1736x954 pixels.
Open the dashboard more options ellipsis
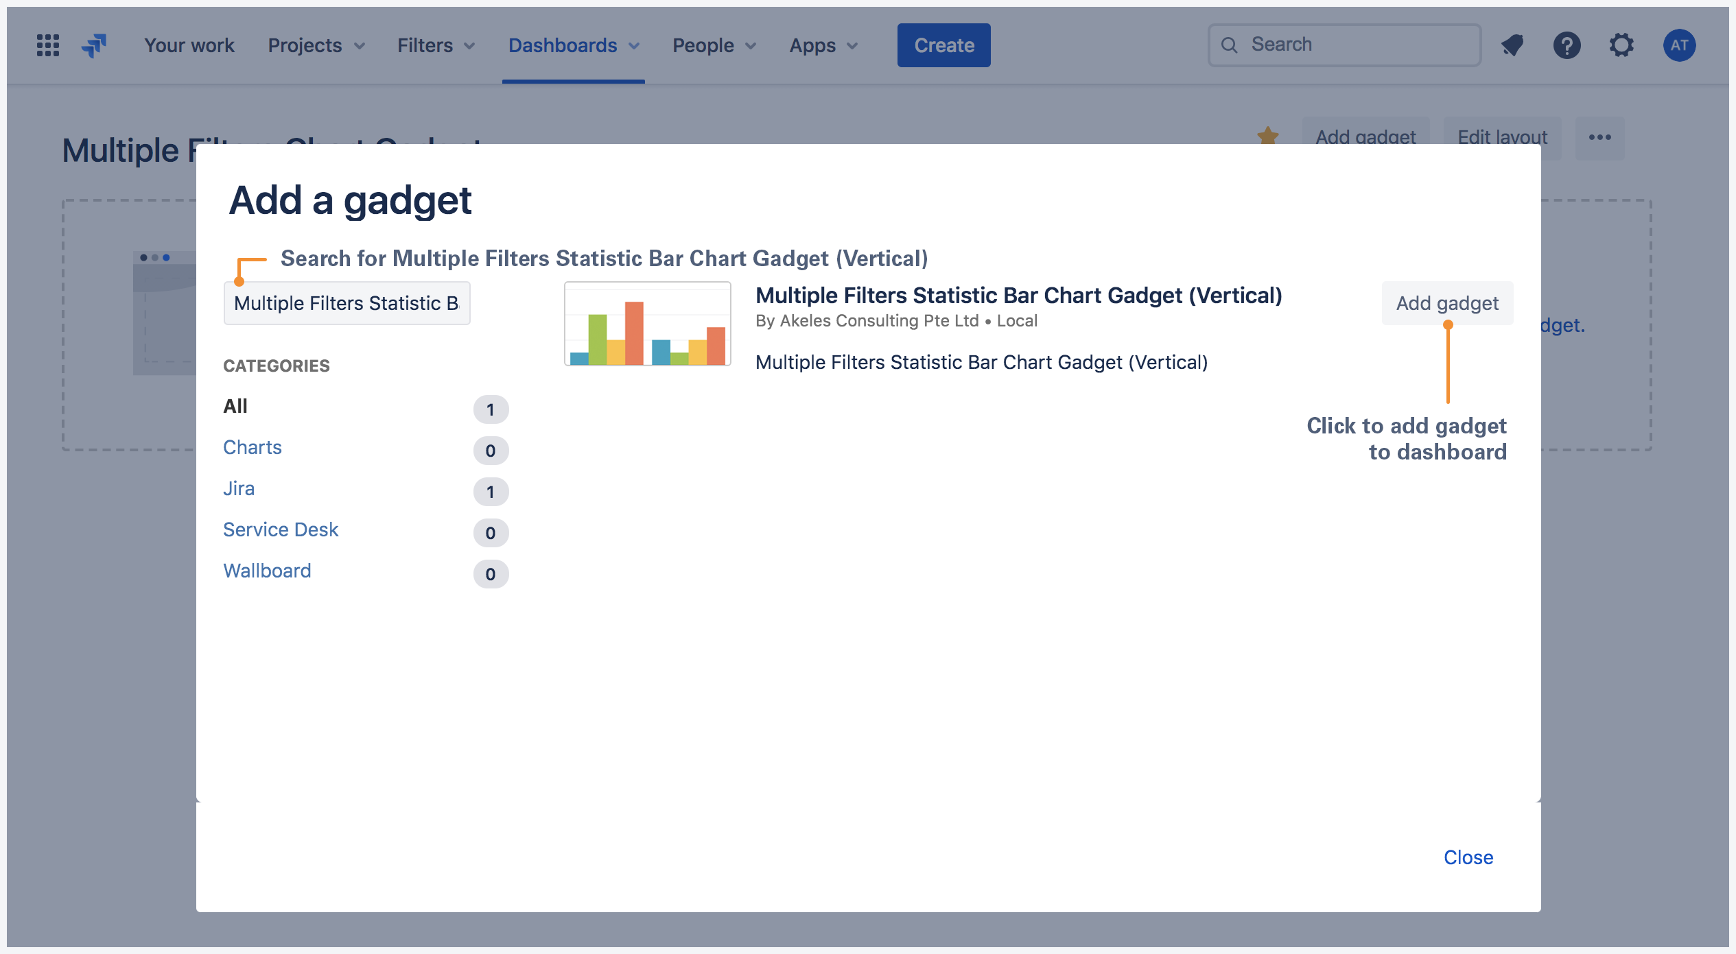pos(1600,137)
